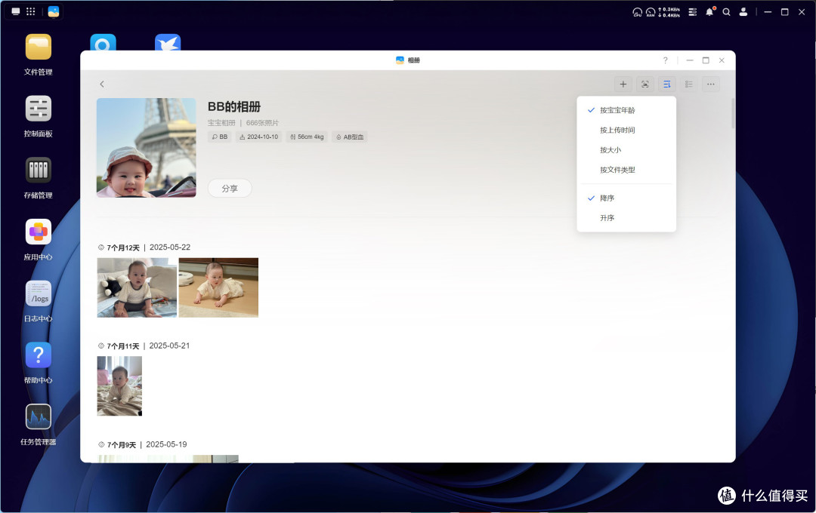Go back with the album back arrow
The width and height of the screenshot is (816, 513).
(102, 84)
